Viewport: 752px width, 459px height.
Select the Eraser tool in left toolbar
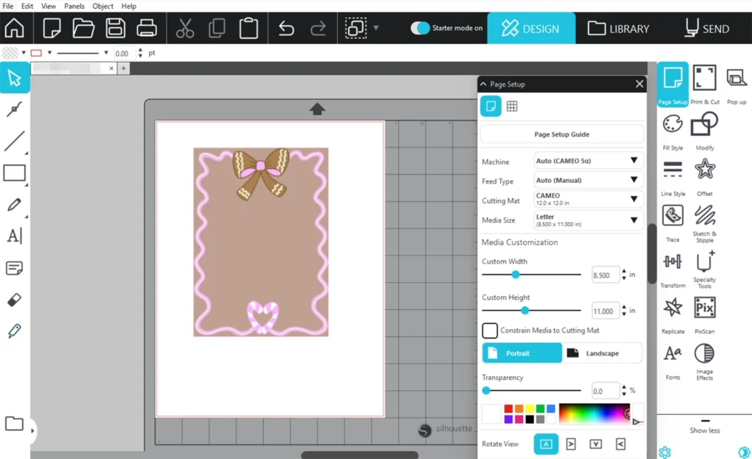pos(14,300)
